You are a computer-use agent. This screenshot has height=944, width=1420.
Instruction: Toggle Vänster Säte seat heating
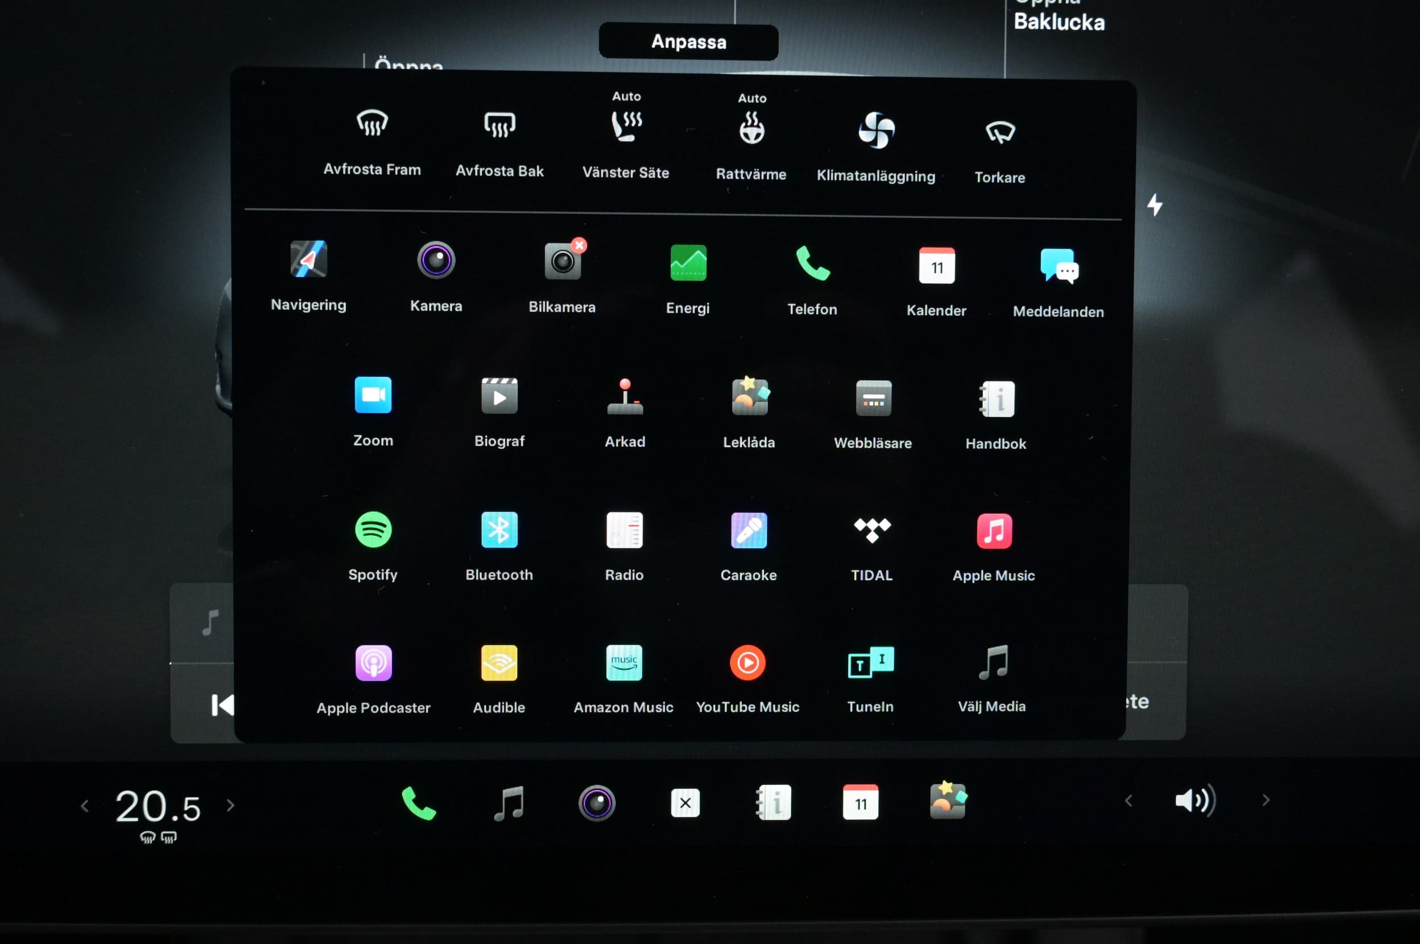click(x=627, y=127)
